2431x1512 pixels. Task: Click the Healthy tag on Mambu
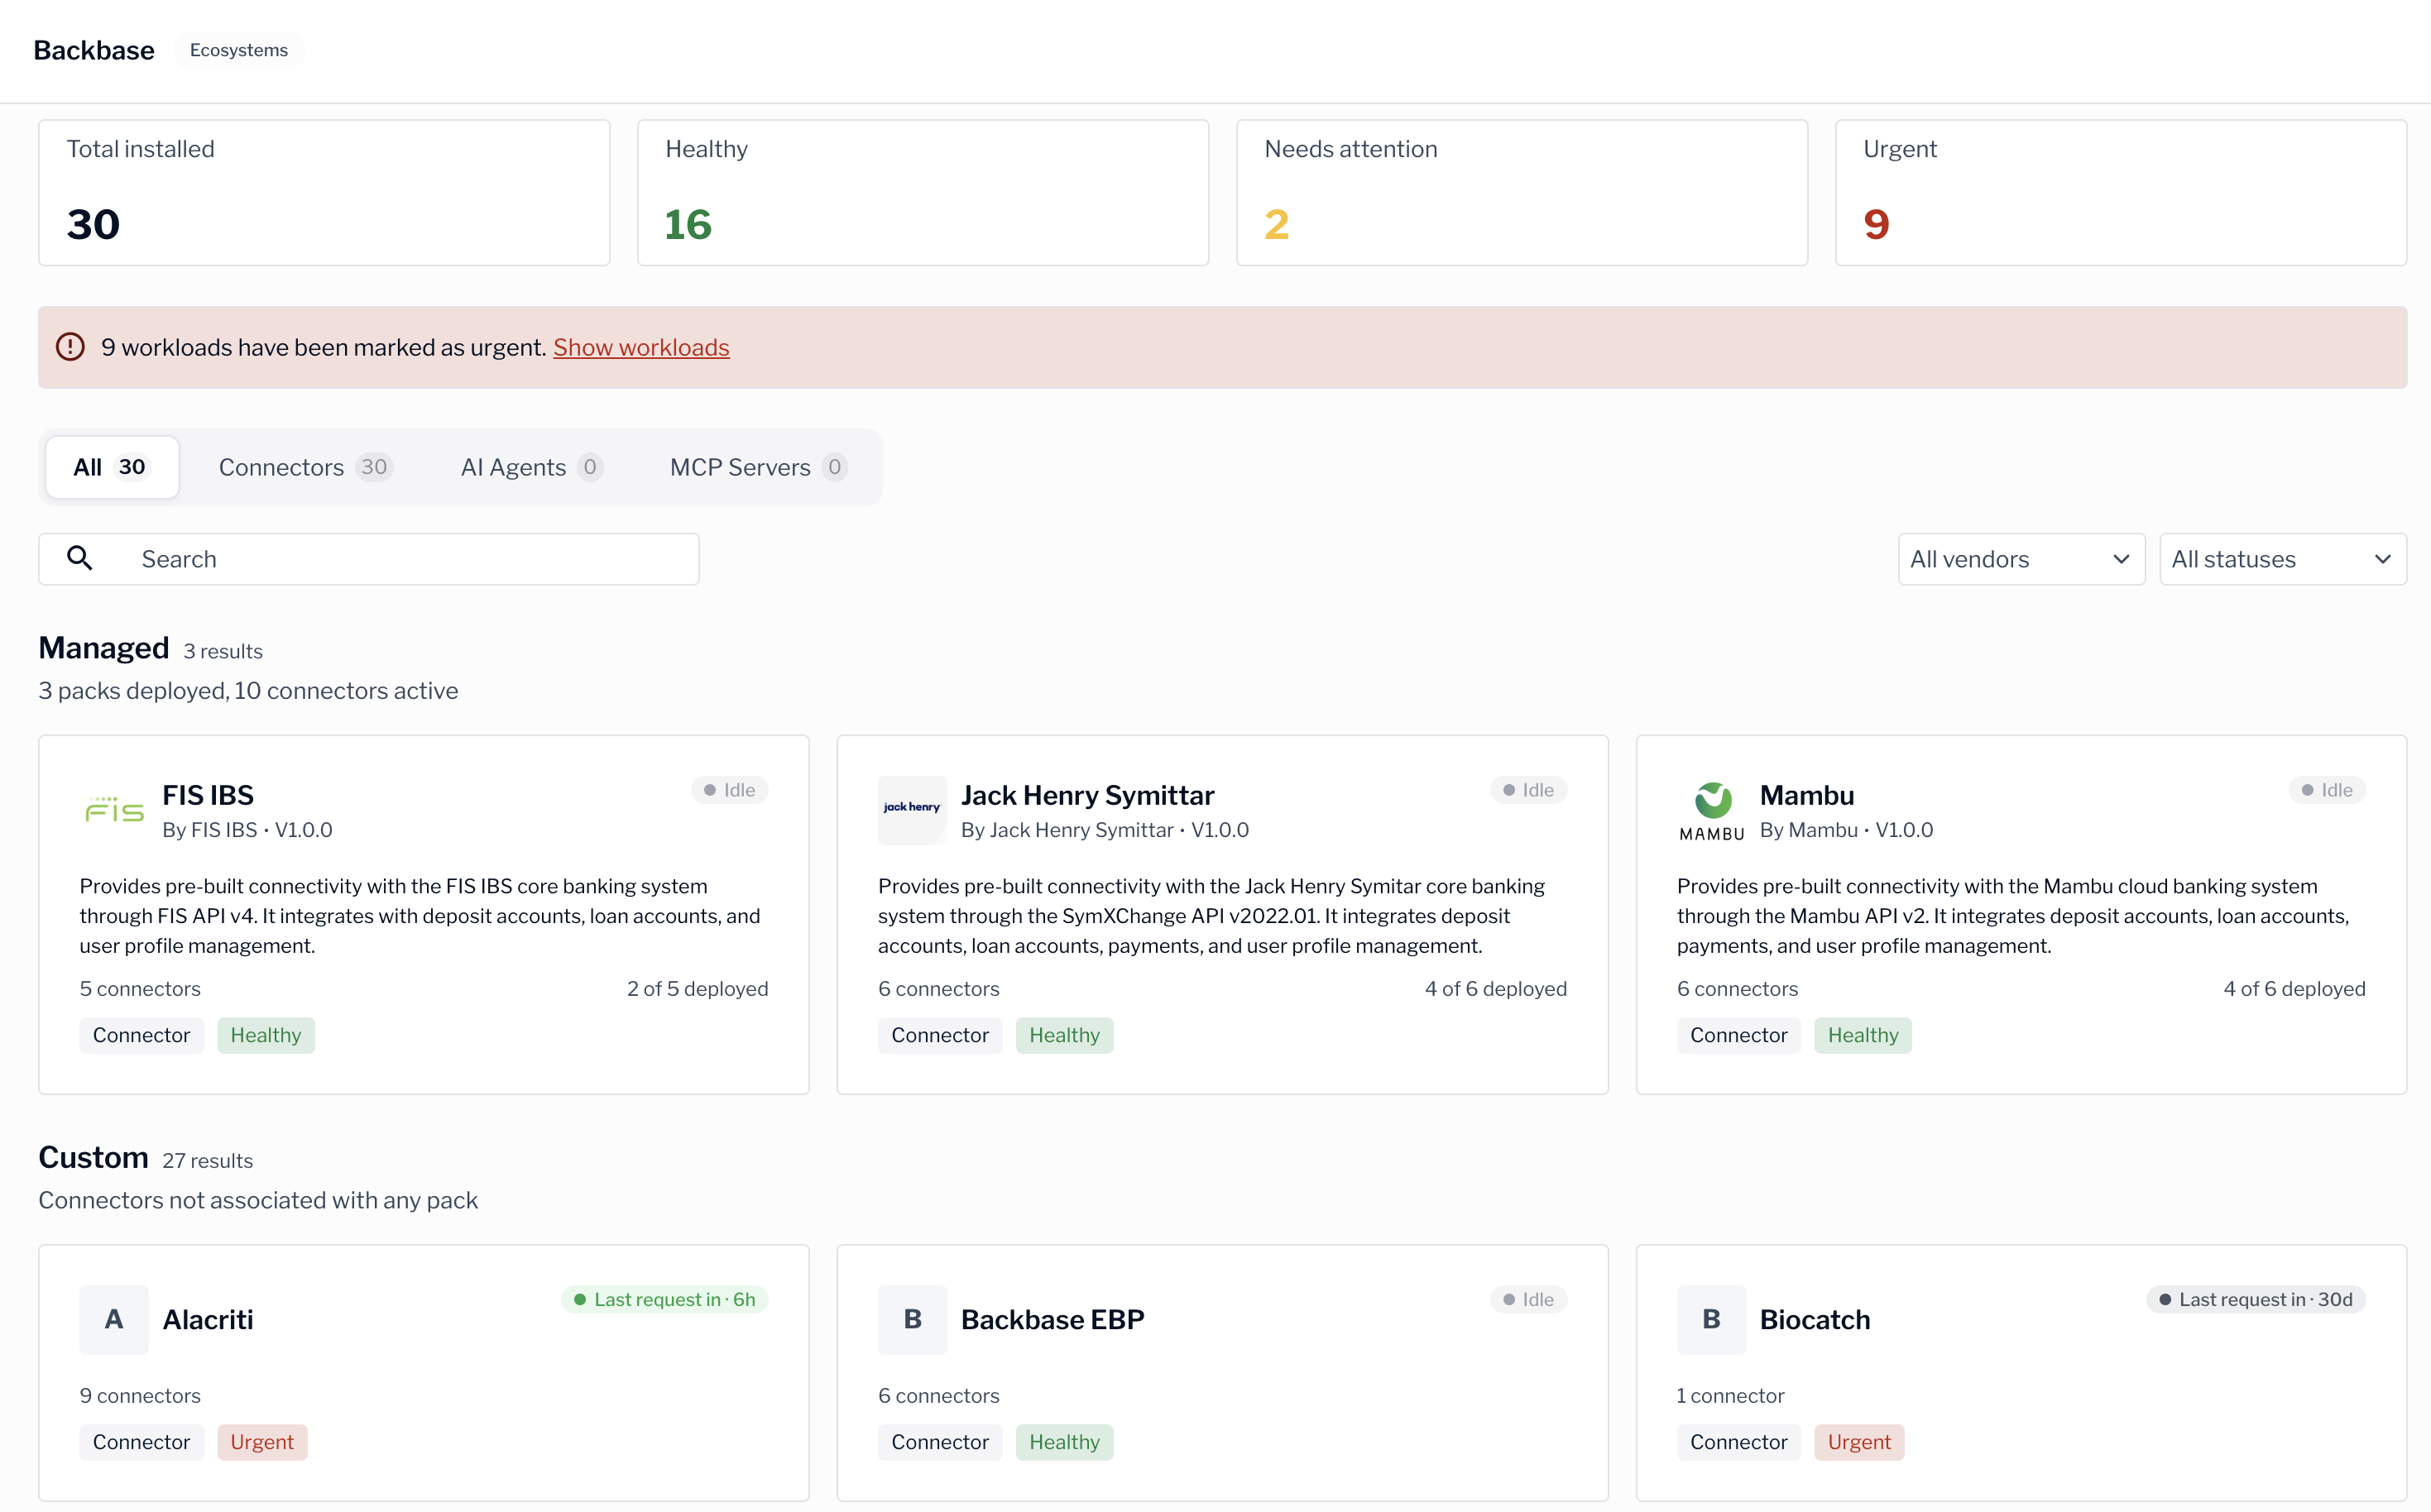(x=1863, y=1035)
